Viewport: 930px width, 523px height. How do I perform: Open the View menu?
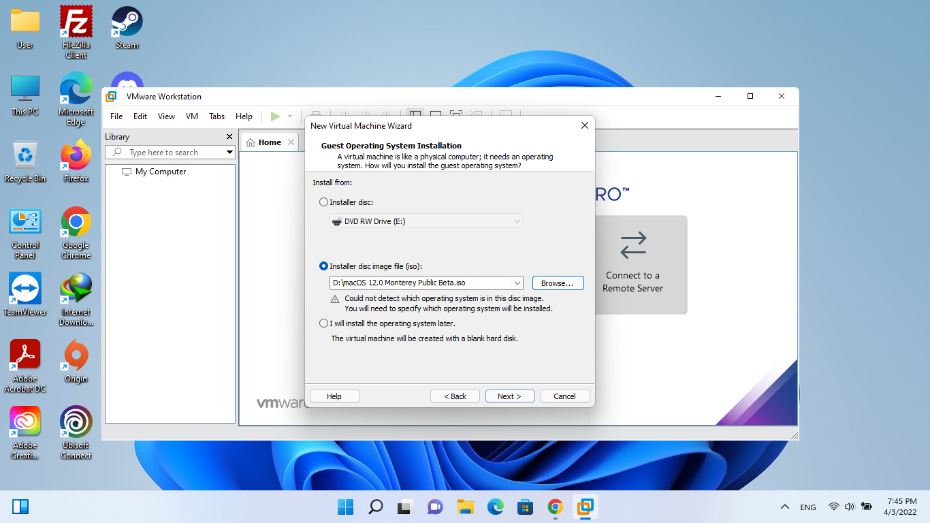click(166, 116)
